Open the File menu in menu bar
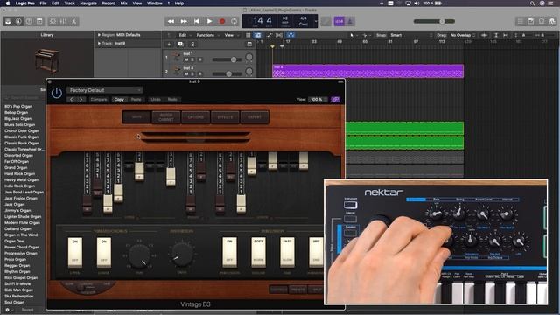The width and height of the screenshot is (560, 315). [43, 3]
